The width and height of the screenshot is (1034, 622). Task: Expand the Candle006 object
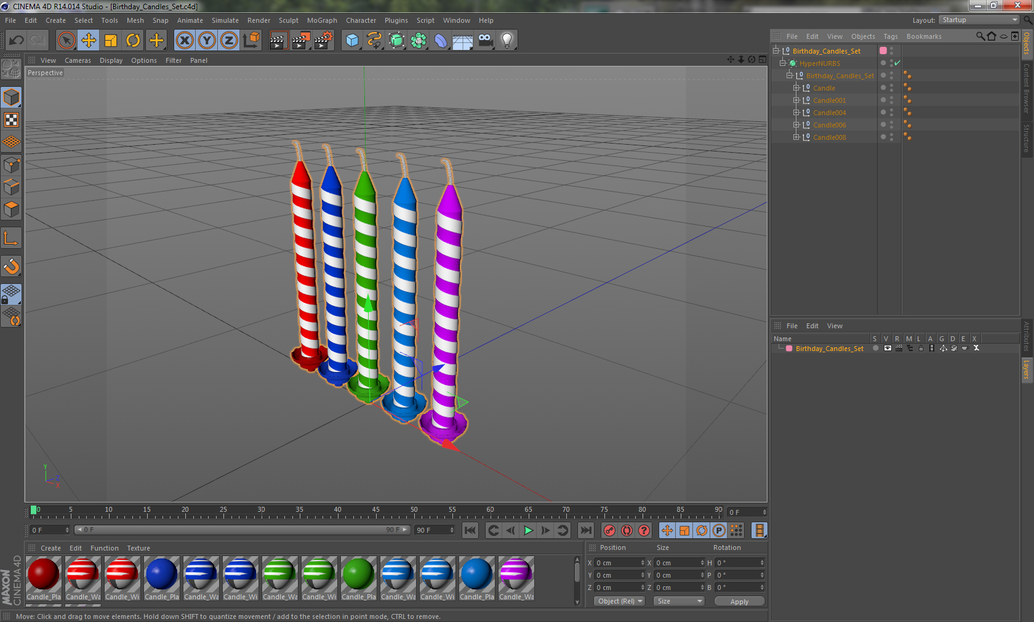pos(796,125)
